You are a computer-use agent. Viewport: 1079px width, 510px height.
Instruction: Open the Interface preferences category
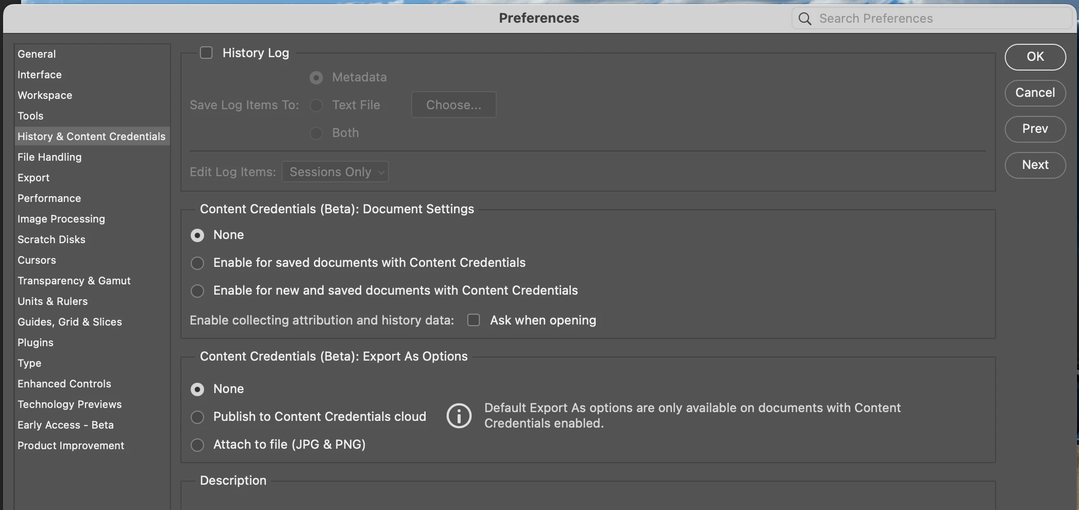[x=92, y=75]
